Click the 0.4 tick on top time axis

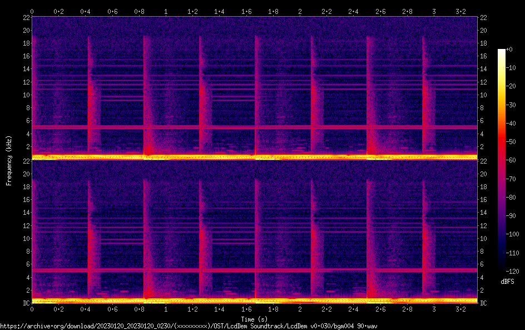86,11
